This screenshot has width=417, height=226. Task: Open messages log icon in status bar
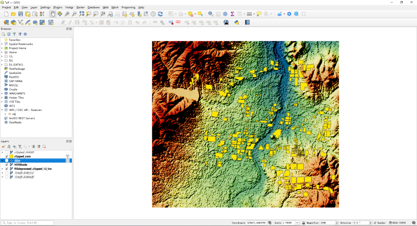(413, 223)
